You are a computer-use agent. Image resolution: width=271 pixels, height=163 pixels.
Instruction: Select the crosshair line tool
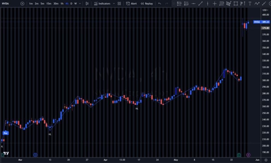click(x=215, y=4)
